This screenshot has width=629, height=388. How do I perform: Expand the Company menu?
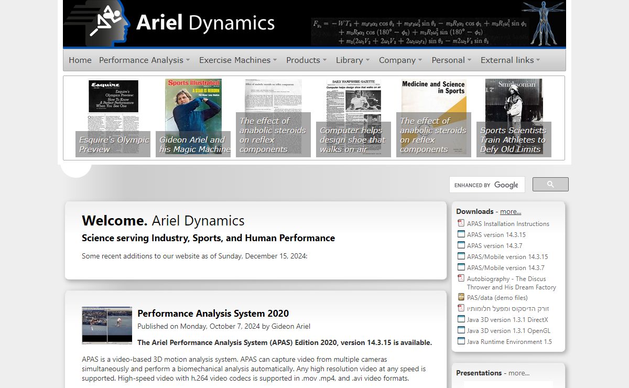point(400,60)
